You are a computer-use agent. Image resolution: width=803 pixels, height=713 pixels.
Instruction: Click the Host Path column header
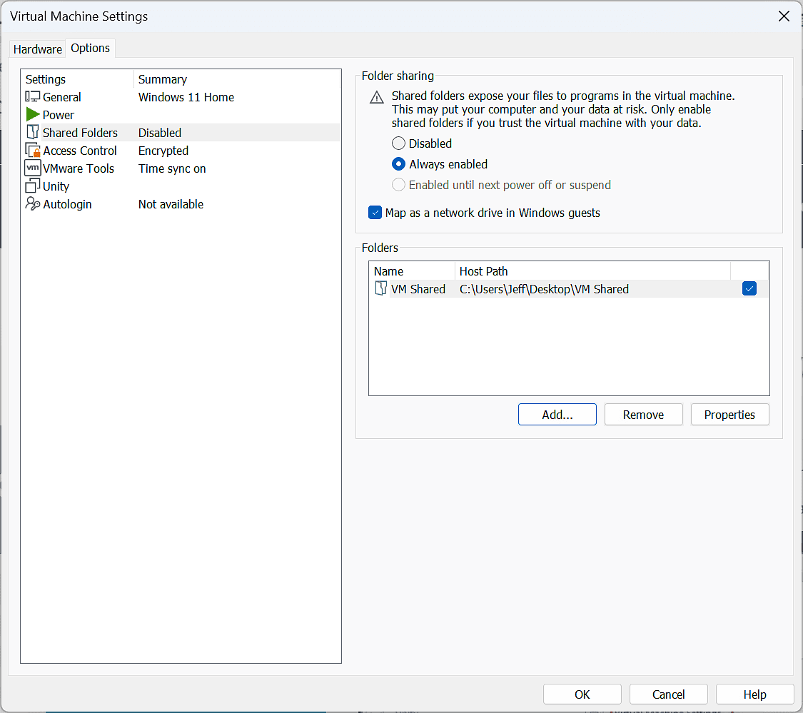click(x=484, y=271)
